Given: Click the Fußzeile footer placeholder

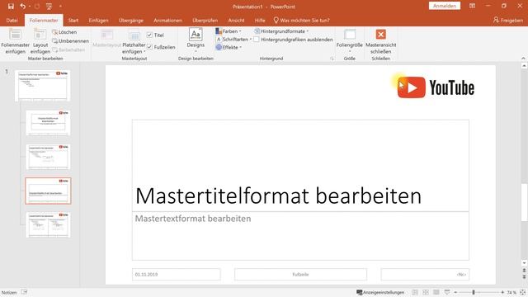Looking at the screenshot, I should [x=300, y=275].
